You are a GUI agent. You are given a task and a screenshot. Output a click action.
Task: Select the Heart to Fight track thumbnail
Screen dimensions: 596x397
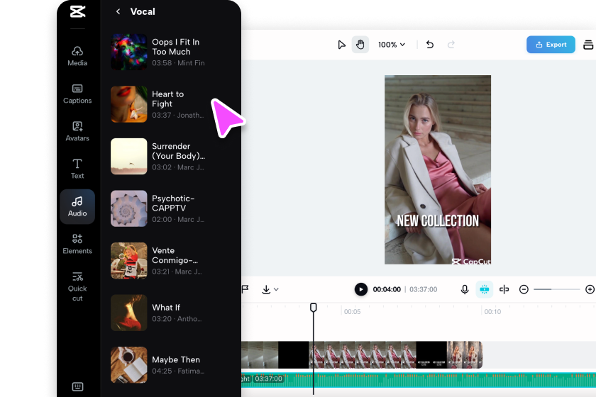click(x=129, y=104)
